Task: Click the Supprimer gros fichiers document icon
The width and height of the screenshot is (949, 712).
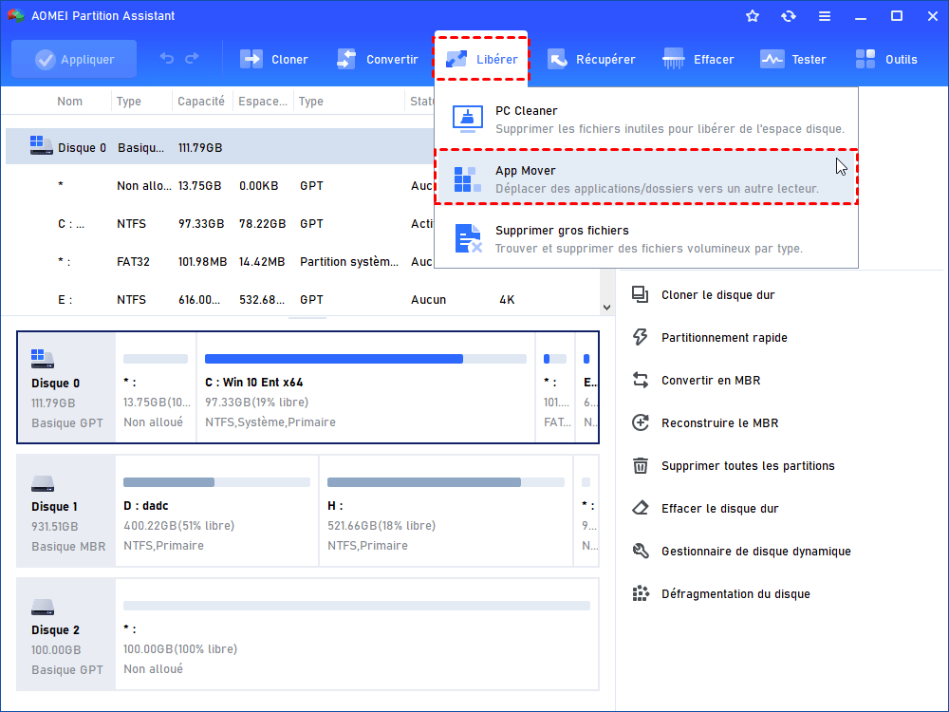Action: [x=468, y=238]
